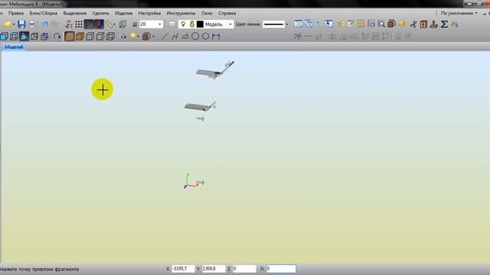The height and width of the screenshot is (275, 490).
Task: Click the scissors cutting icon
Action: coord(413,24)
